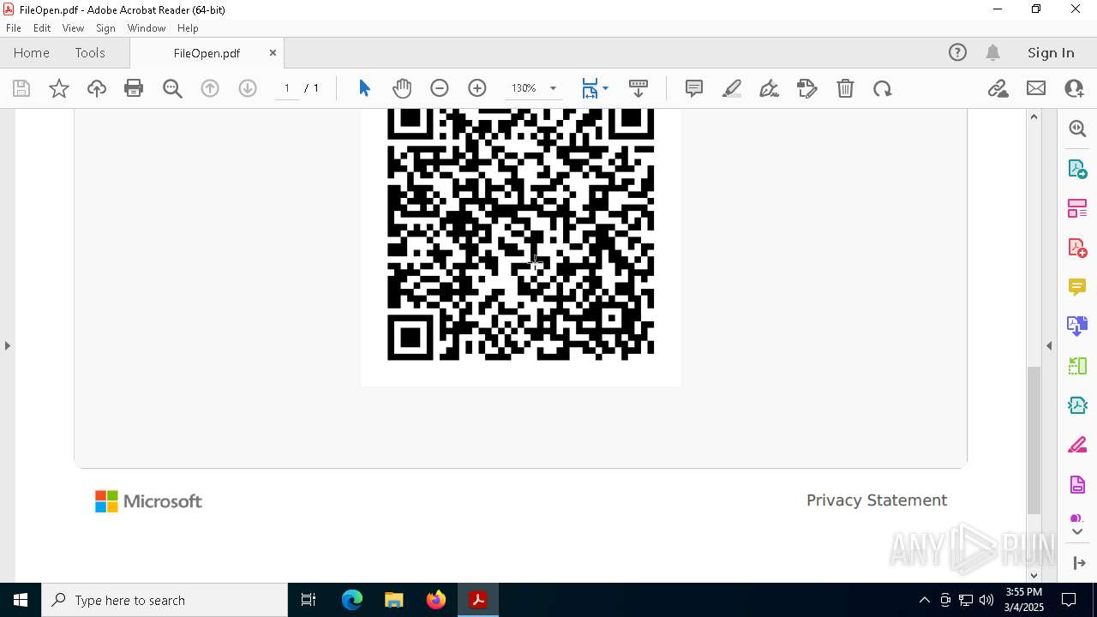Screen dimensions: 1097x617
Task: Expand the left navigation pane arrow
Action: pyautogui.click(x=8, y=345)
